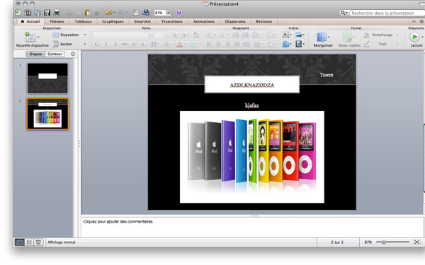Click the Réorganiser icon
425x265 pixels.
[322, 37]
